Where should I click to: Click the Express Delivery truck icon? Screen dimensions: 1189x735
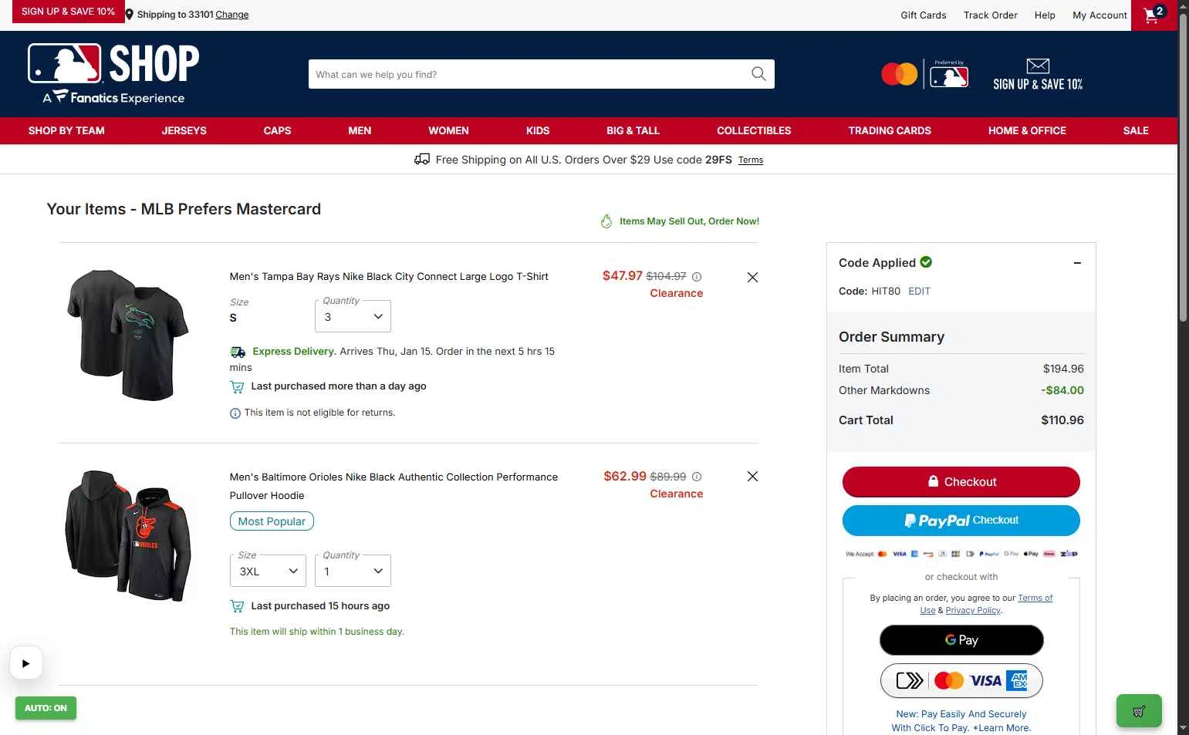(x=238, y=352)
